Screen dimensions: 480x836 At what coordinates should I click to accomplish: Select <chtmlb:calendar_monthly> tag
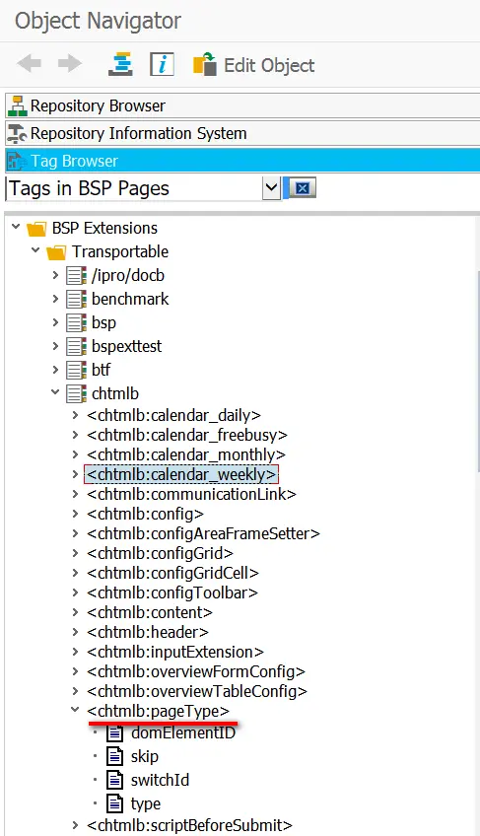[186, 454]
